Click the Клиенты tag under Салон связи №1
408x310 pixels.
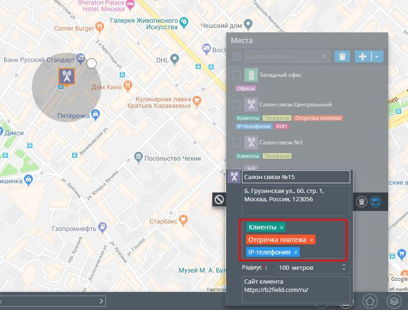(x=248, y=156)
